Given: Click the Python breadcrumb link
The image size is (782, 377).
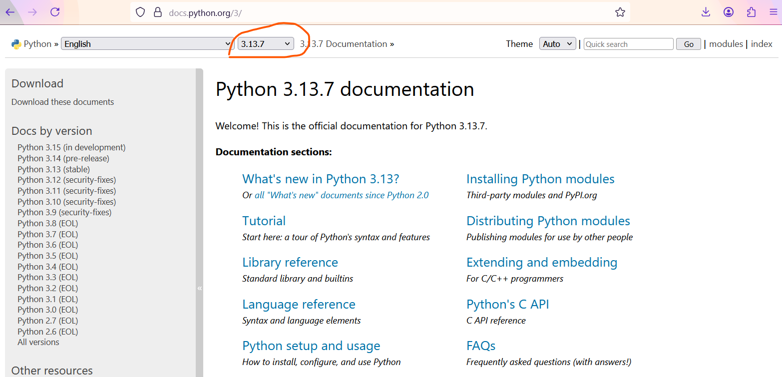Looking at the screenshot, I should (37, 44).
